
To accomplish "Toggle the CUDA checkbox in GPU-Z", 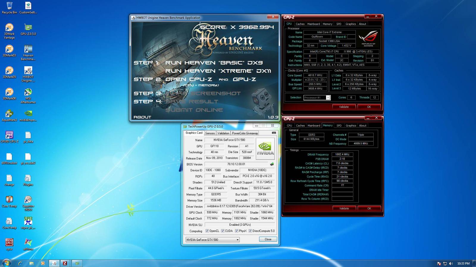I will [223, 231].
